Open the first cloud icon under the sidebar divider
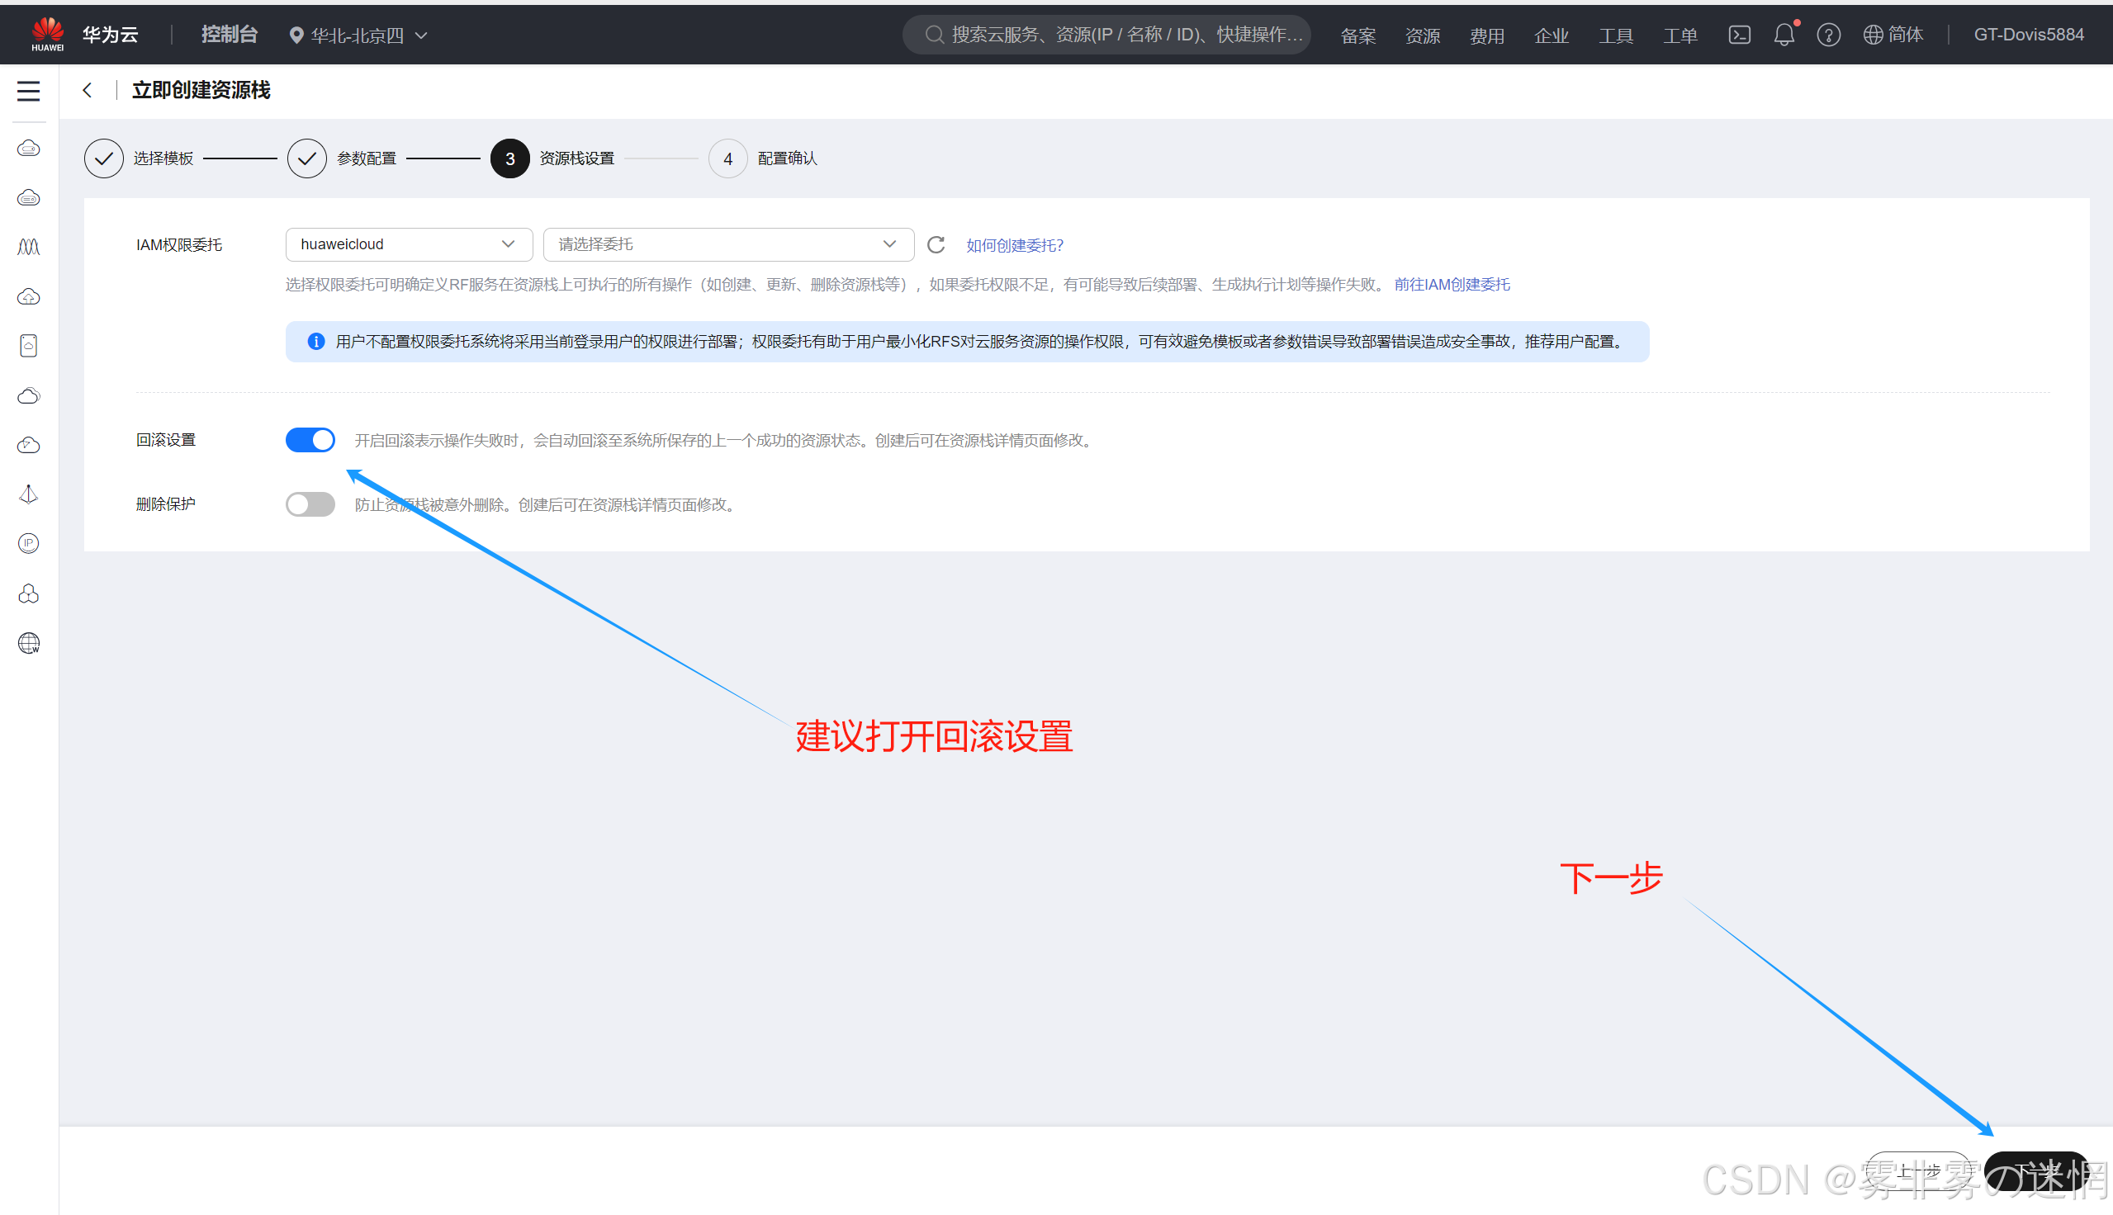This screenshot has height=1215, width=2113. pos(28,149)
